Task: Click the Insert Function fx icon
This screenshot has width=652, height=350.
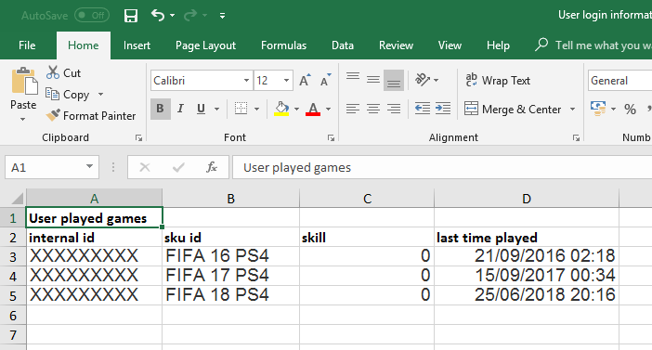Action: tap(212, 167)
